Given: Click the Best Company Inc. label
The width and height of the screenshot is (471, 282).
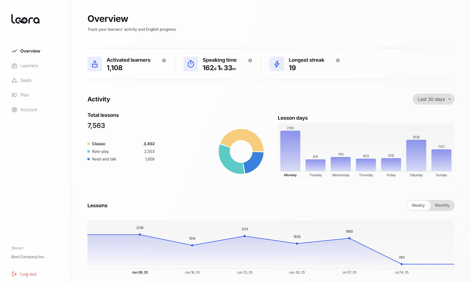Looking at the screenshot, I should point(28,257).
